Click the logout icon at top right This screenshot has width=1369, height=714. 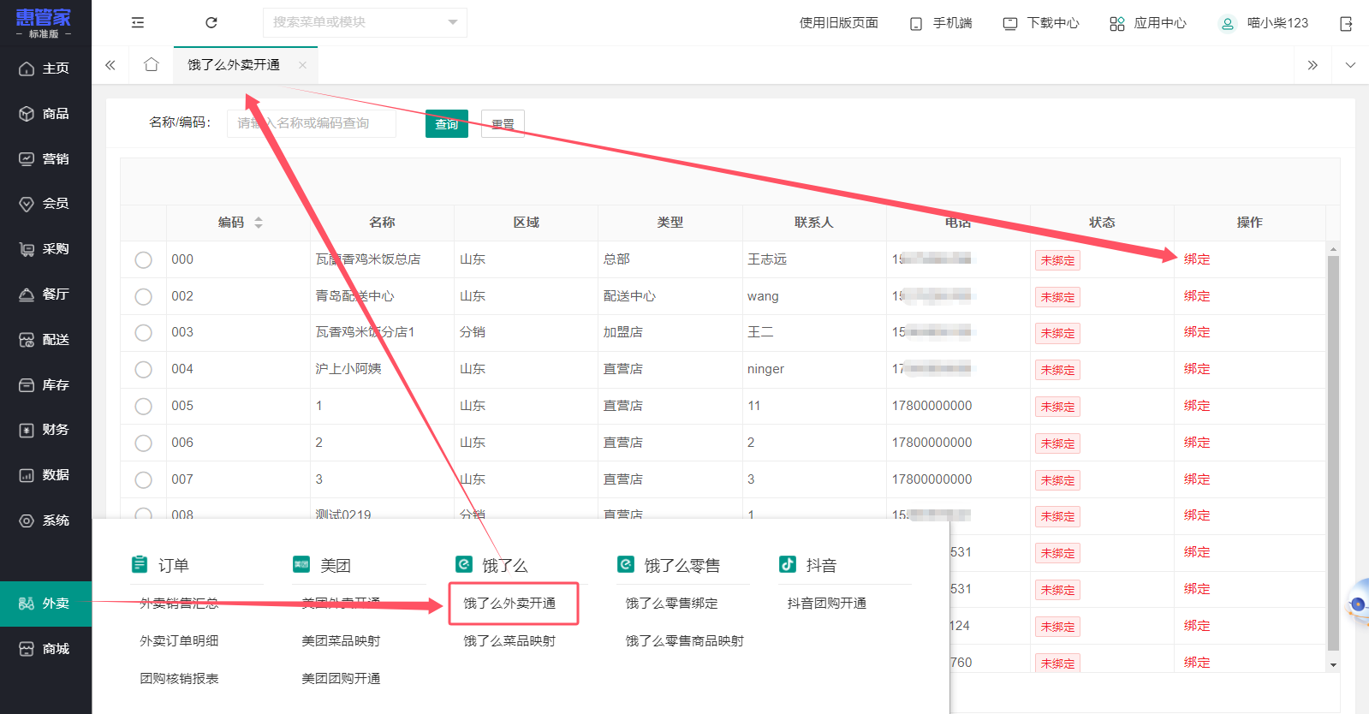click(1346, 24)
